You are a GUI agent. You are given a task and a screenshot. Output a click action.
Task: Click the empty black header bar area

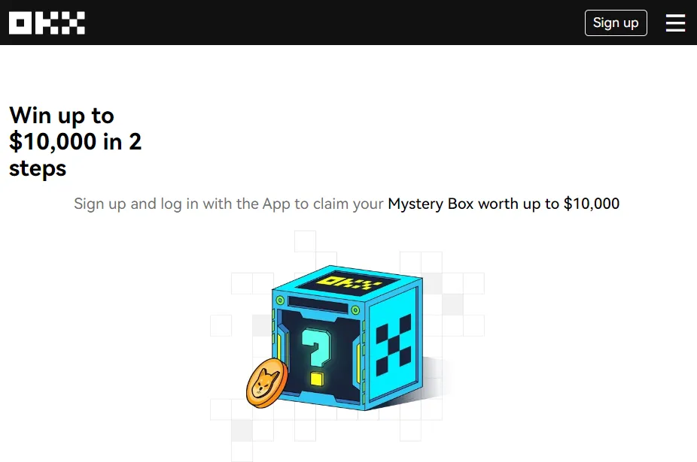coord(333,23)
